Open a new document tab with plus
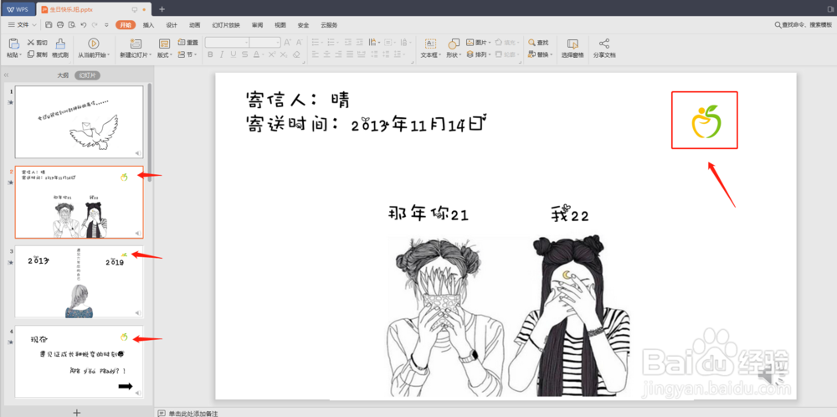The image size is (837, 417). [162, 9]
